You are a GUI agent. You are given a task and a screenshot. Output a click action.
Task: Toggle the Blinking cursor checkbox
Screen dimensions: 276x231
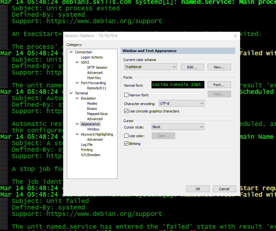(x=126, y=143)
